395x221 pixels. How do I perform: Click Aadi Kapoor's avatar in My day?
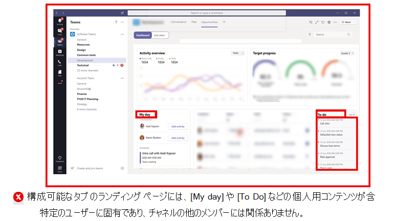click(142, 126)
